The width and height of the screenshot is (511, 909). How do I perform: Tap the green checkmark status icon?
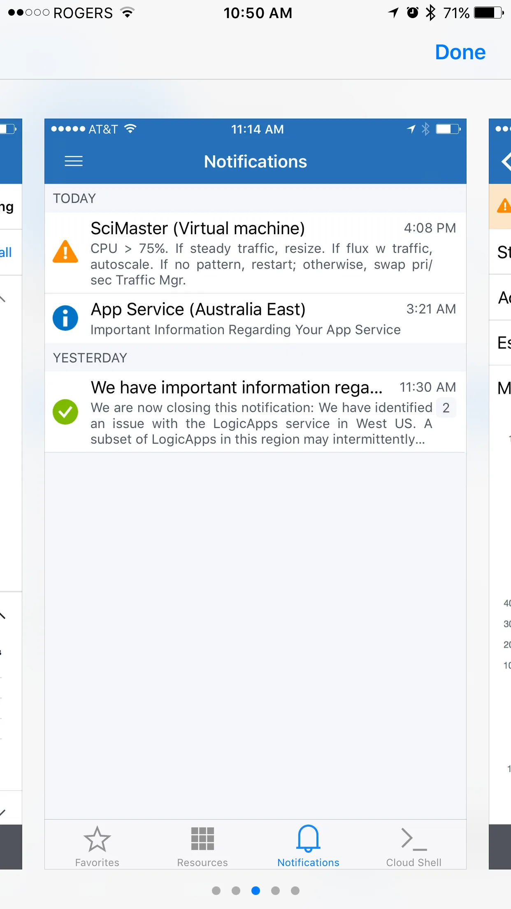tap(65, 412)
